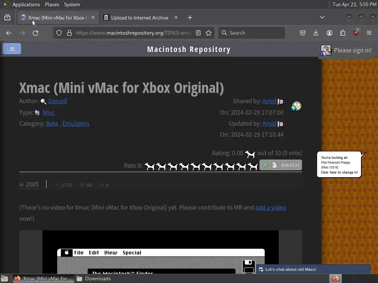Rate it one dog
This screenshot has width=378, height=283.
(150, 166)
